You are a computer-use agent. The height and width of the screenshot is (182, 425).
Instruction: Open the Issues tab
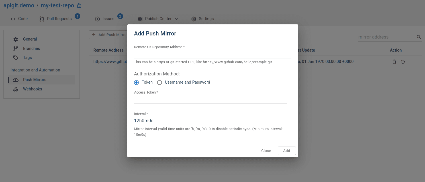coord(105,19)
